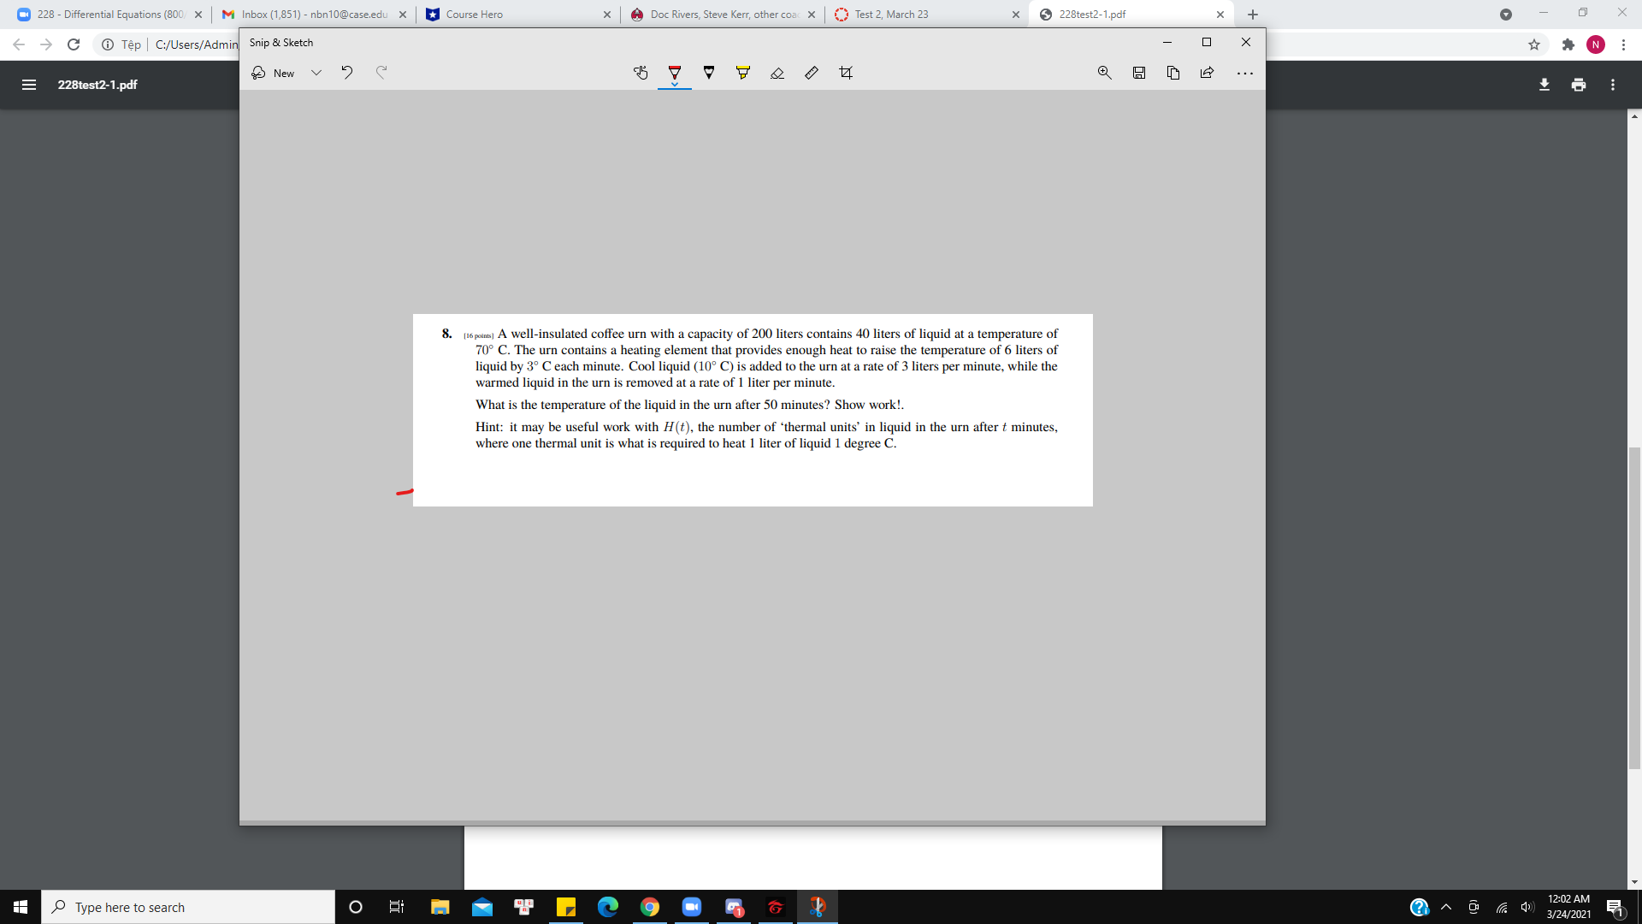Open the PDF viewer sidebar menu
Viewport: 1642px width, 924px height.
pos(29,85)
